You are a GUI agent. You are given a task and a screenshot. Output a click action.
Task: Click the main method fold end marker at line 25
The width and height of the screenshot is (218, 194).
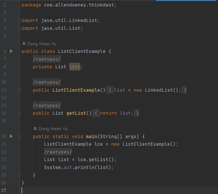pos(19,175)
